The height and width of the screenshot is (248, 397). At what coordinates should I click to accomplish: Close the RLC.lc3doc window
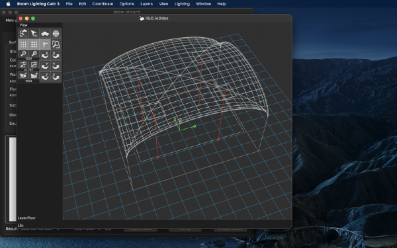coord(21,19)
